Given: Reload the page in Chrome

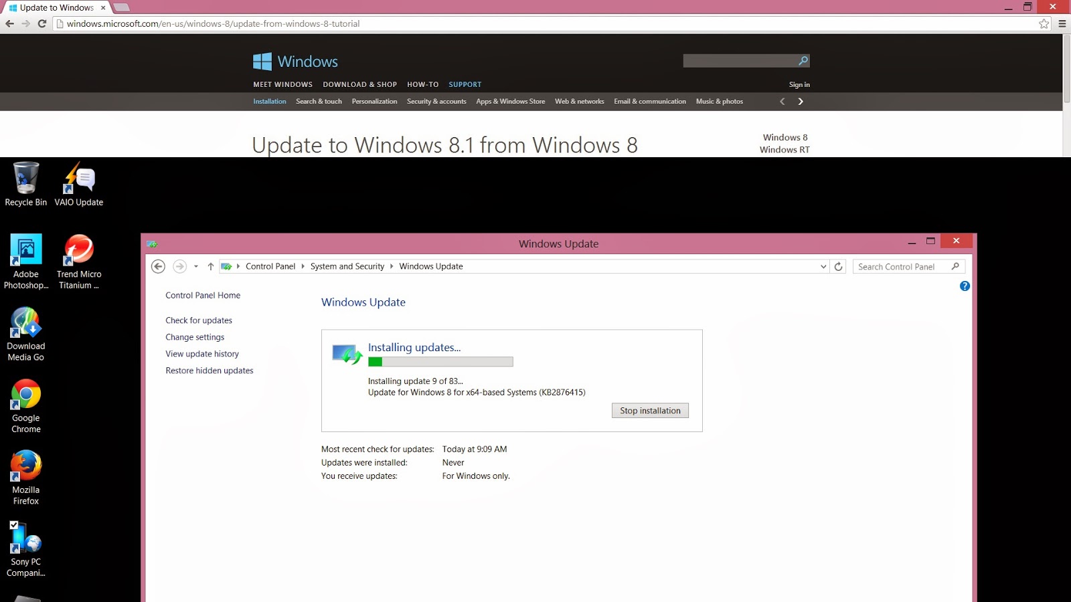Looking at the screenshot, I should tap(42, 23).
